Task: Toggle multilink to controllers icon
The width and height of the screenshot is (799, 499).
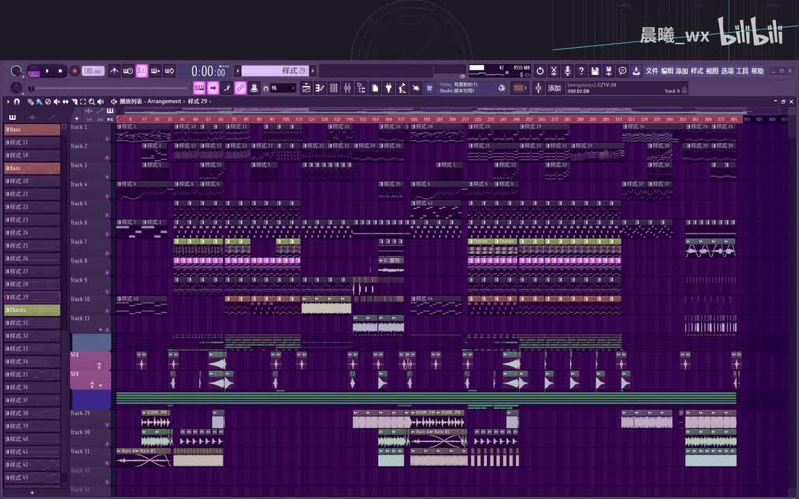Action: point(241,87)
